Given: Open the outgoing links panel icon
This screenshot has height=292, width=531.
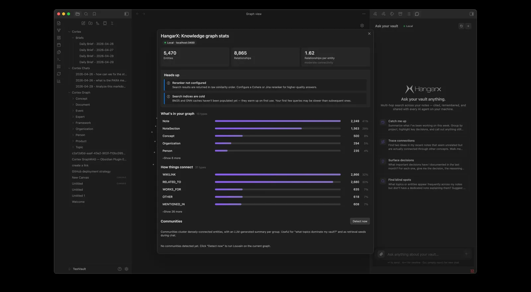Looking at the screenshot, I should (383, 14).
